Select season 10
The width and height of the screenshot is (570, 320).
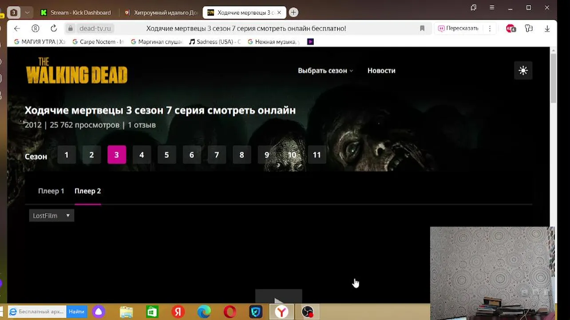tap(292, 155)
